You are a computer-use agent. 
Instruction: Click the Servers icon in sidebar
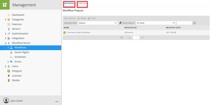click(x=9, y=29)
